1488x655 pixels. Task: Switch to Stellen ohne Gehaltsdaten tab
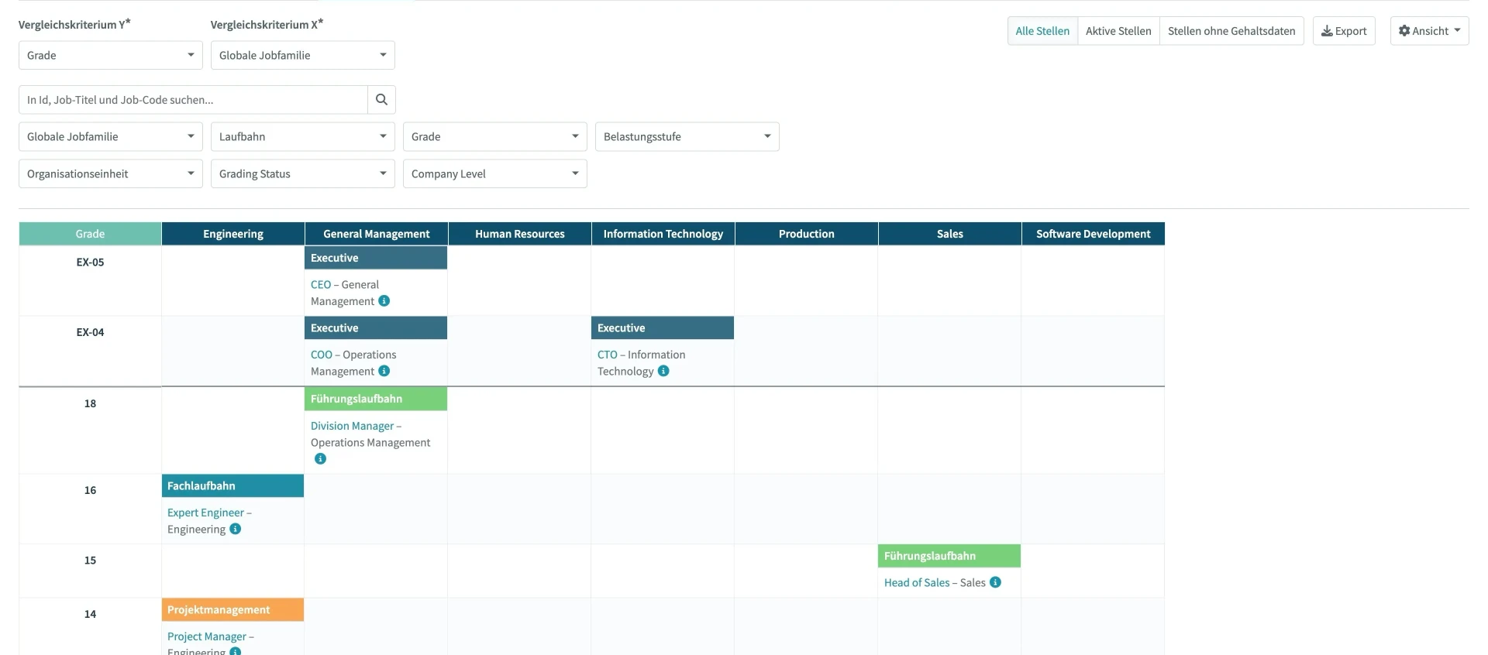click(1231, 31)
